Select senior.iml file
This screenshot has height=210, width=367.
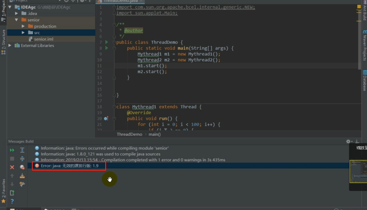point(43,39)
